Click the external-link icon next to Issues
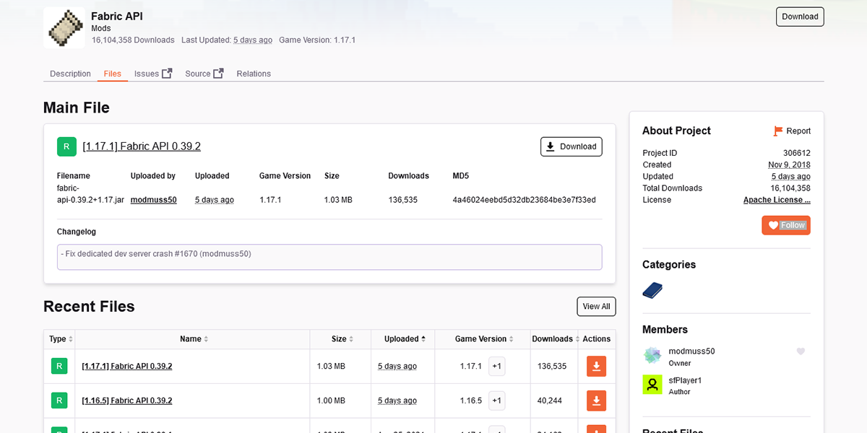867x433 pixels. (167, 73)
